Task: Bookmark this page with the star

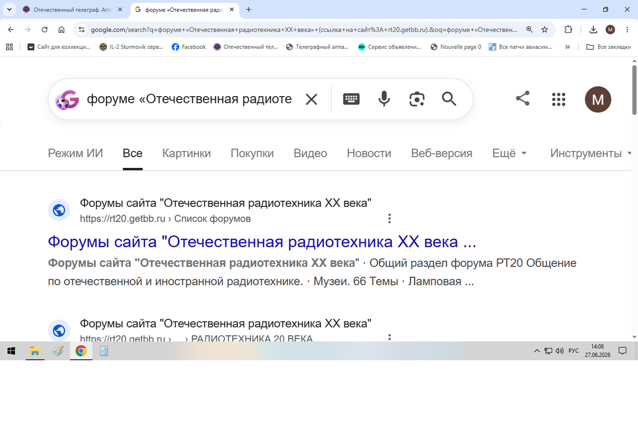Action: pyautogui.click(x=544, y=30)
